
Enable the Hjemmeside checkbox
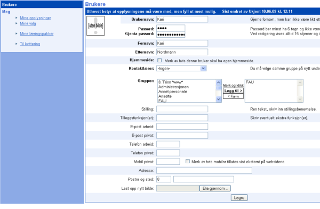point(159,61)
